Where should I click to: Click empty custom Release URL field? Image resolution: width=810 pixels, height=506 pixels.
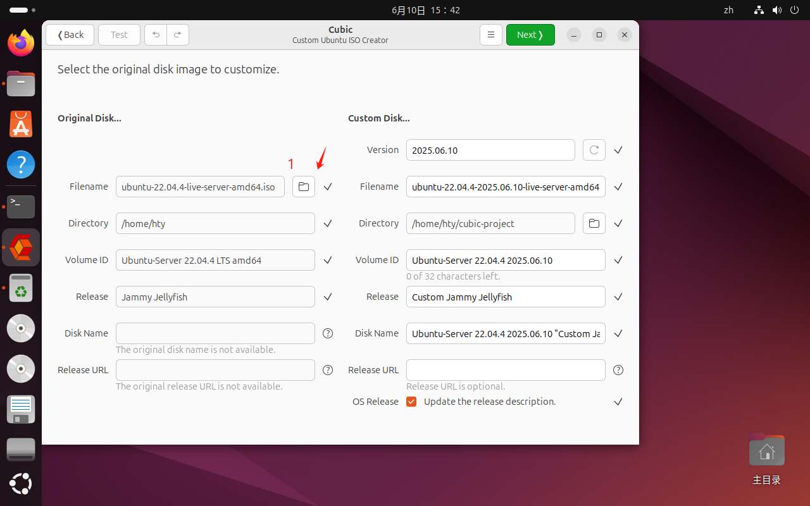506,370
